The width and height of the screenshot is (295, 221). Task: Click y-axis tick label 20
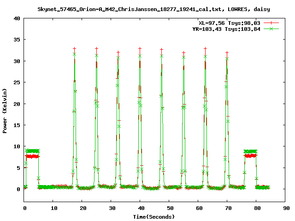[x=17, y=104]
